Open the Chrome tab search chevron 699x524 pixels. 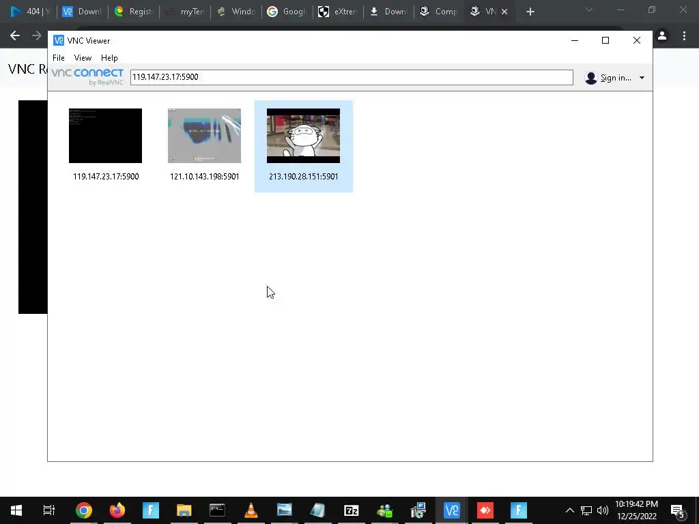pyautogui.click(x=589, y=10)
